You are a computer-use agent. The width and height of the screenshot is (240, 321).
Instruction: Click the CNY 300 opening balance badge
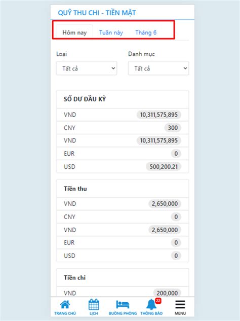pyautogui.click(x=173, y=128)
